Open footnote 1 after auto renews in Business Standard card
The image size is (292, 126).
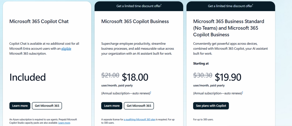pyautogui.click(x=243, y=92)
